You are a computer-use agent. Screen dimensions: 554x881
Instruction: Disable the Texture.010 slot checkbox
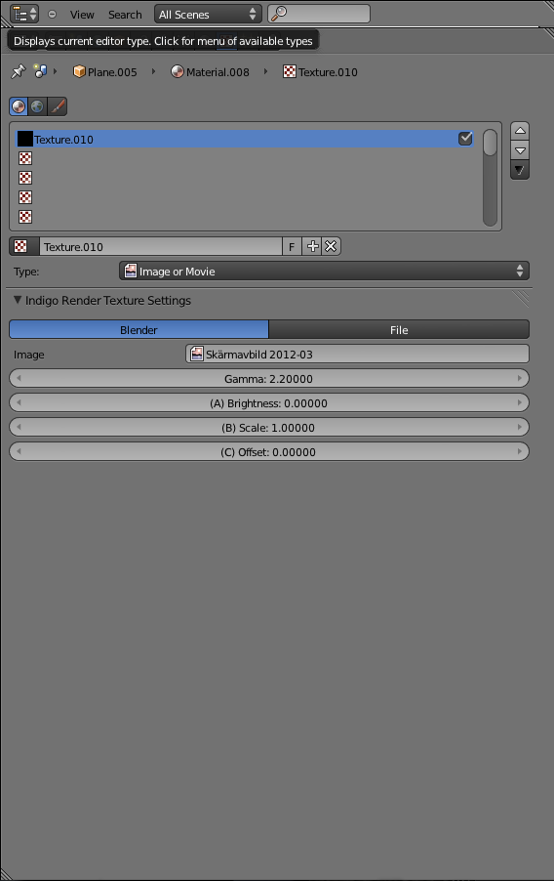tap(465, 139)
